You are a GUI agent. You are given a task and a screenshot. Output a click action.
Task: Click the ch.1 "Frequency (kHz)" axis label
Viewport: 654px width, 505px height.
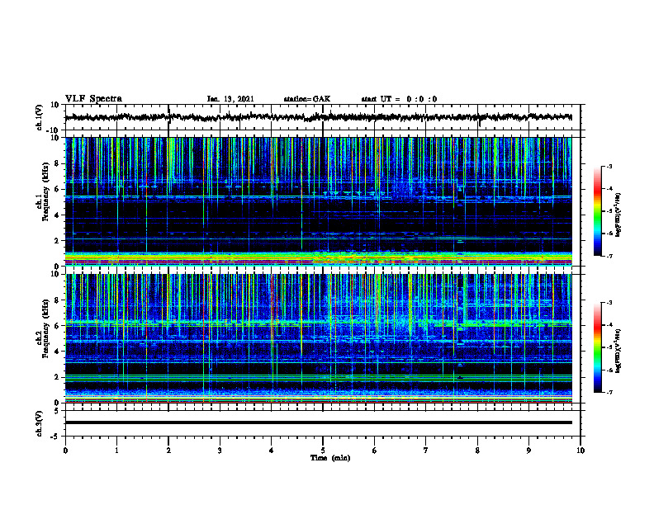click(45, 191)
